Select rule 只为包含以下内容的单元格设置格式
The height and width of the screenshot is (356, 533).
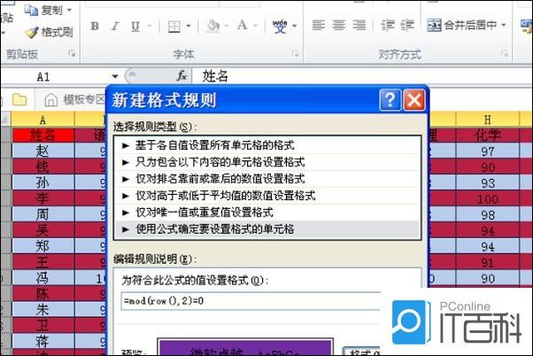pos(267,162)
